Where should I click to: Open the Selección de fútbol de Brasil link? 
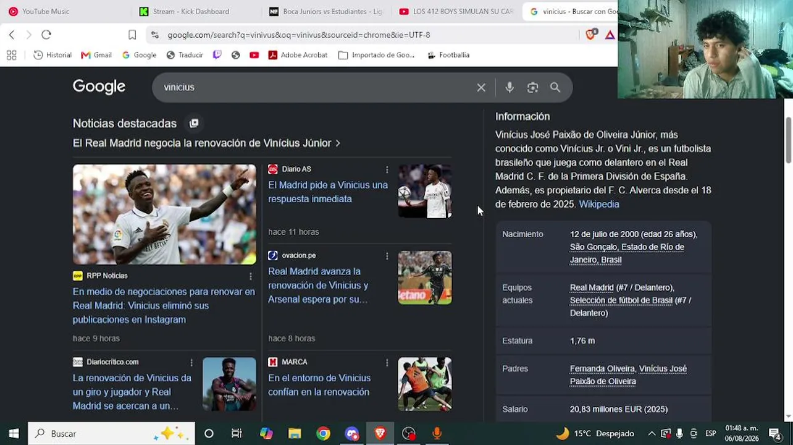coord(621,300)
